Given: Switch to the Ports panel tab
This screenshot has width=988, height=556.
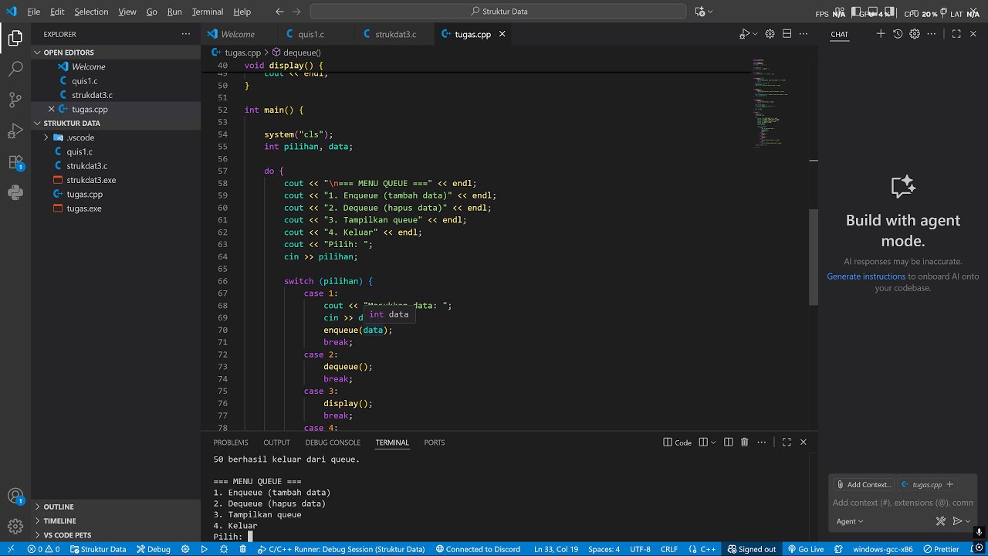Looking at the screenshot, I should (x=435, y=442).
